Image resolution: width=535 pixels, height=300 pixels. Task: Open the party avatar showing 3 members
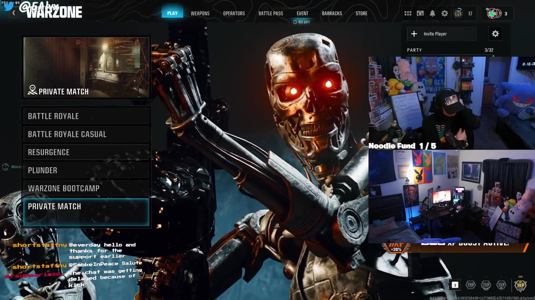tap(494, 13)
